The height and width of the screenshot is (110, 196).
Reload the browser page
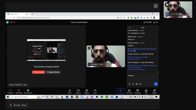point(14,18)
